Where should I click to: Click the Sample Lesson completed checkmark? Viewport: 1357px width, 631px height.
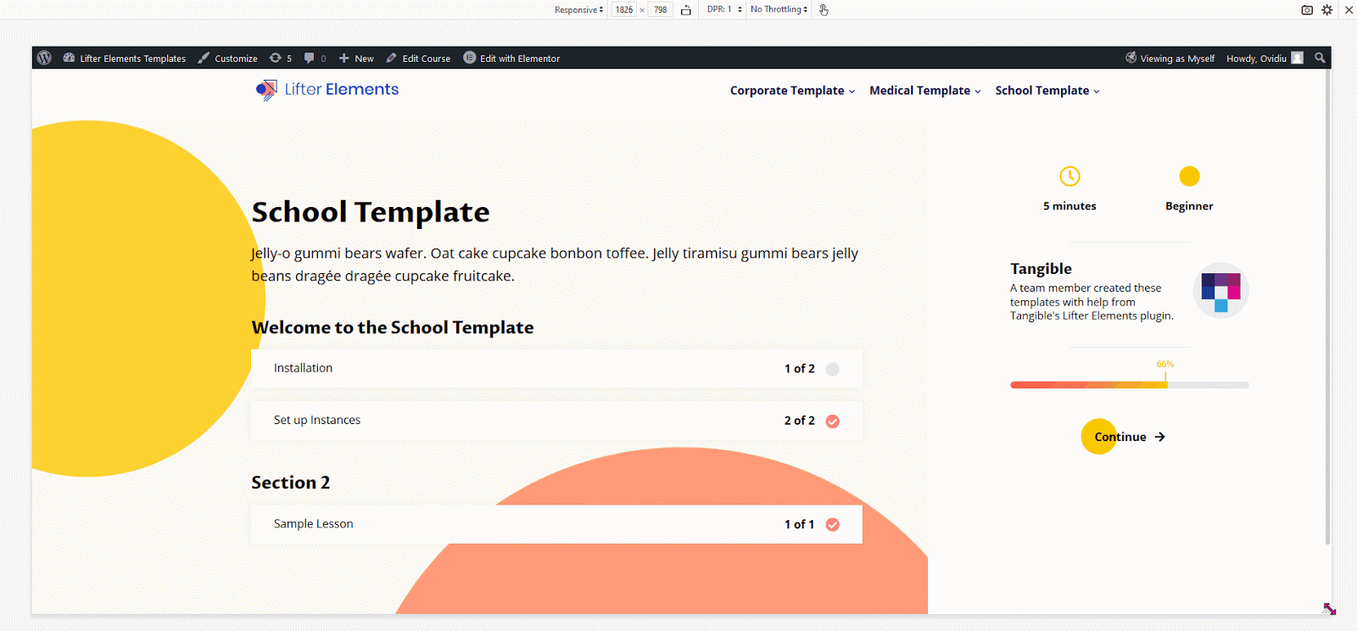[833, 525]
